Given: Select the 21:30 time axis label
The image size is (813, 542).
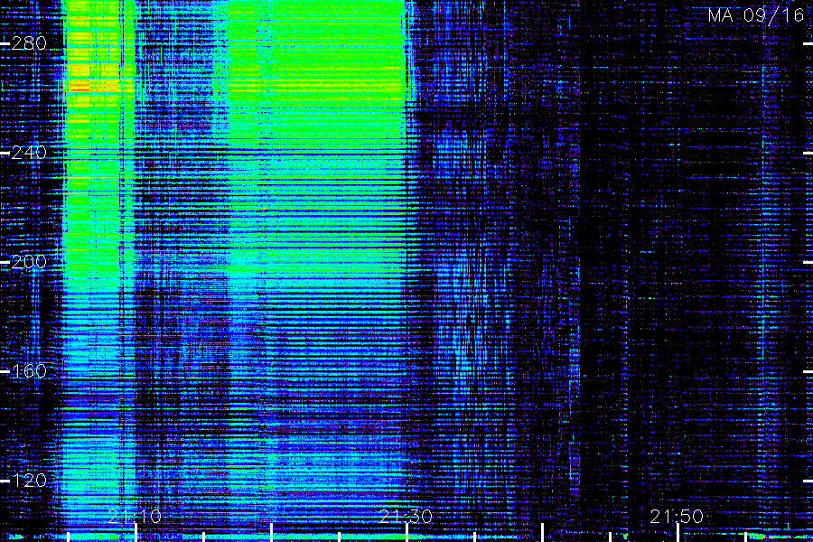Looking at the screenshot, I should 406,517.
